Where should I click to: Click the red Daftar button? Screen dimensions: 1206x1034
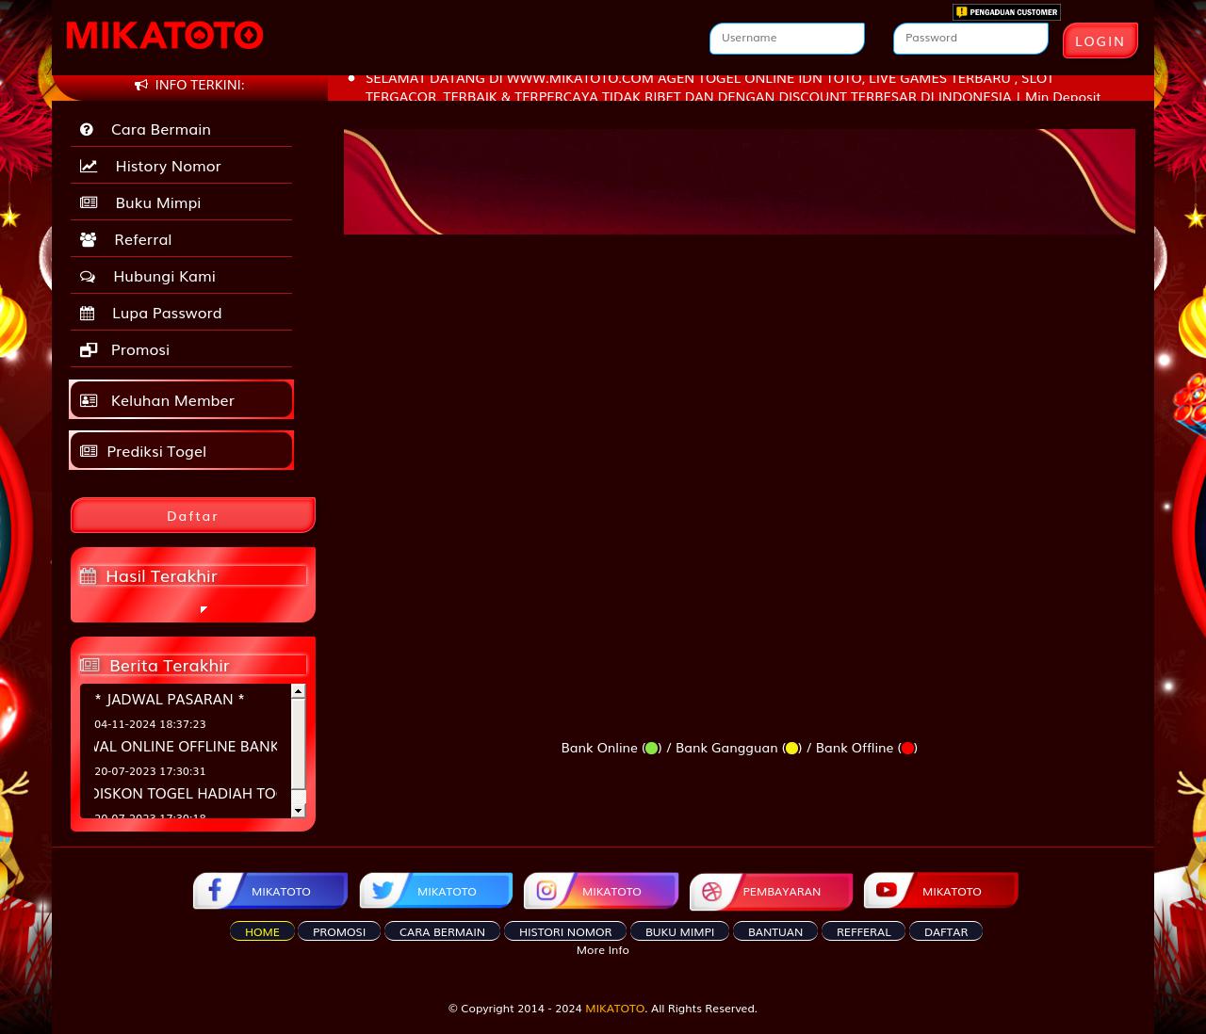pos(192,516)
